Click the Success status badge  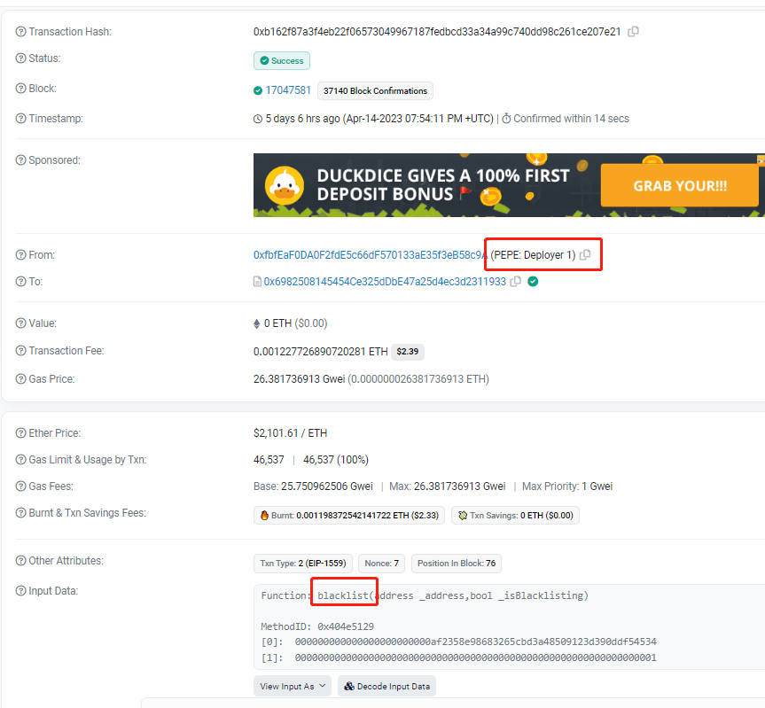tap(282, 61)
